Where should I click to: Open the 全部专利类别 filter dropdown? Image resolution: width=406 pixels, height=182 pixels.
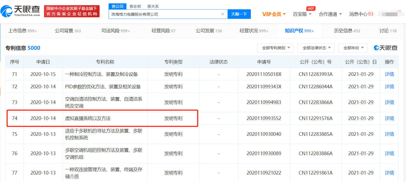275,48
